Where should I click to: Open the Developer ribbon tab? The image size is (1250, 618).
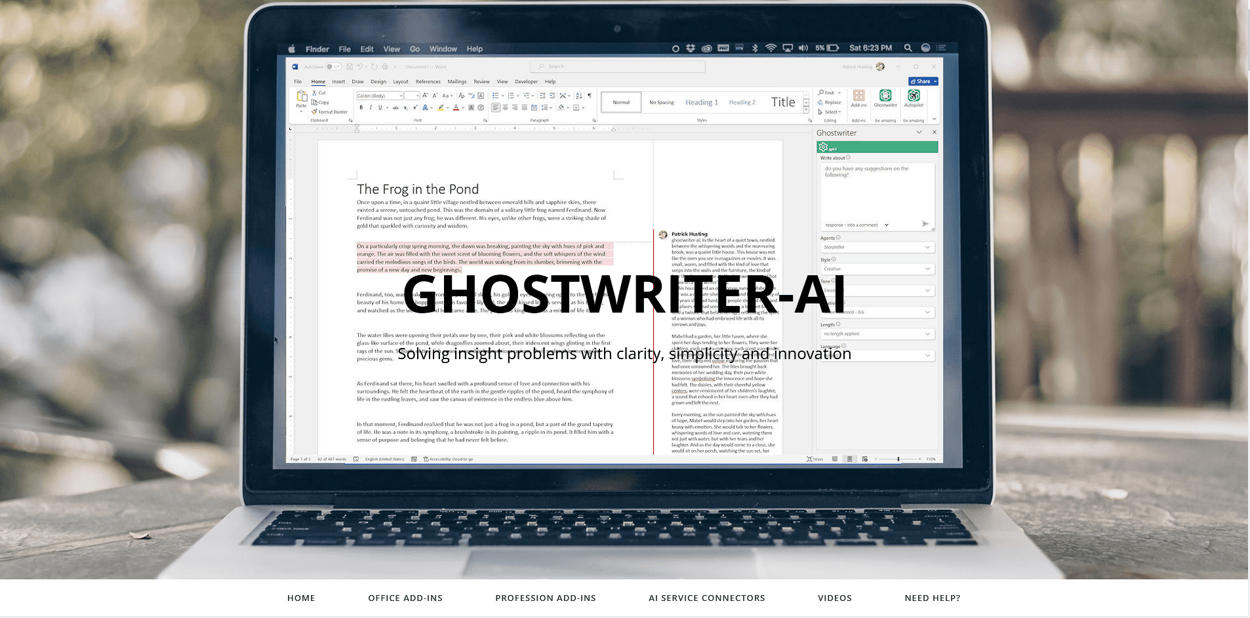coord(526,82)
